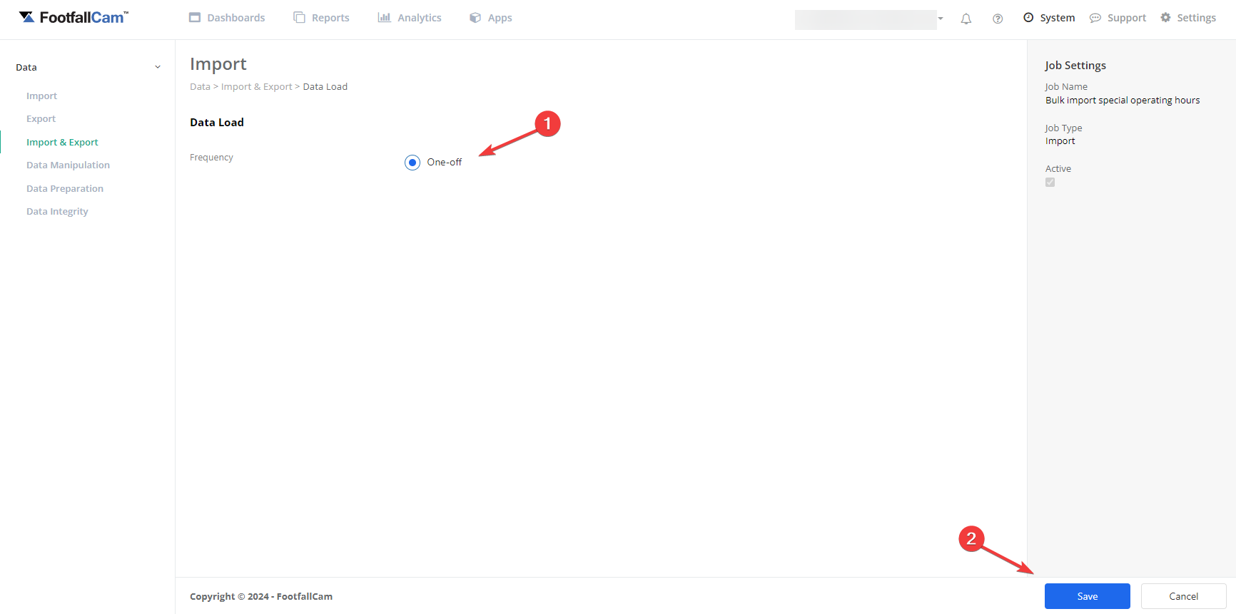The width and height of the screenshot is (1236, 614).
Task: Click the Import & Export breadcrumb link
Action: [256, 86]
